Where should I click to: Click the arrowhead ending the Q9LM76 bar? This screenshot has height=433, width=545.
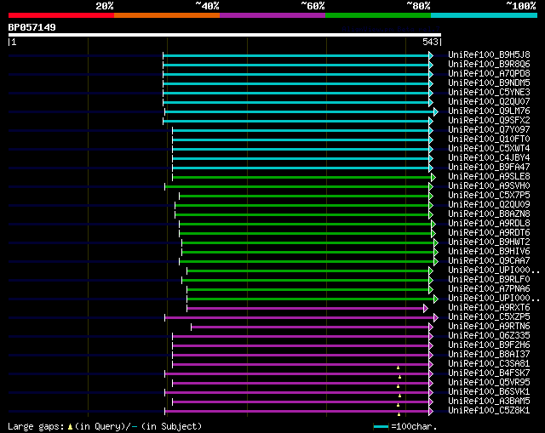436,111
